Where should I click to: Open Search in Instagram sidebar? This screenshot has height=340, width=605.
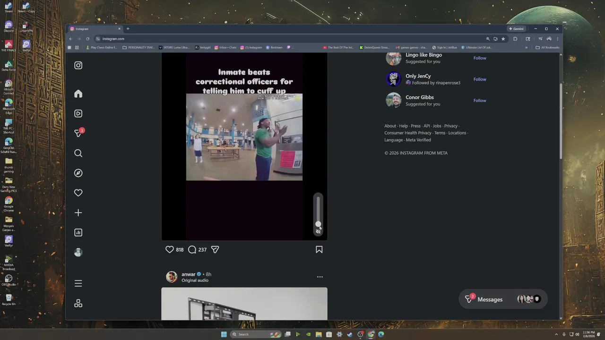[78, 153]
